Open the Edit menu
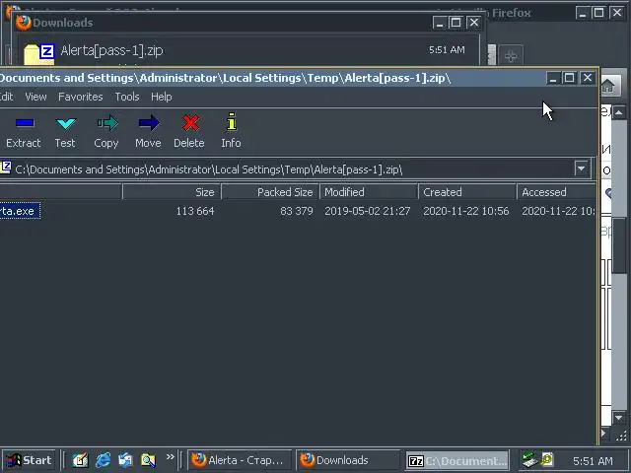 point(7,97)
